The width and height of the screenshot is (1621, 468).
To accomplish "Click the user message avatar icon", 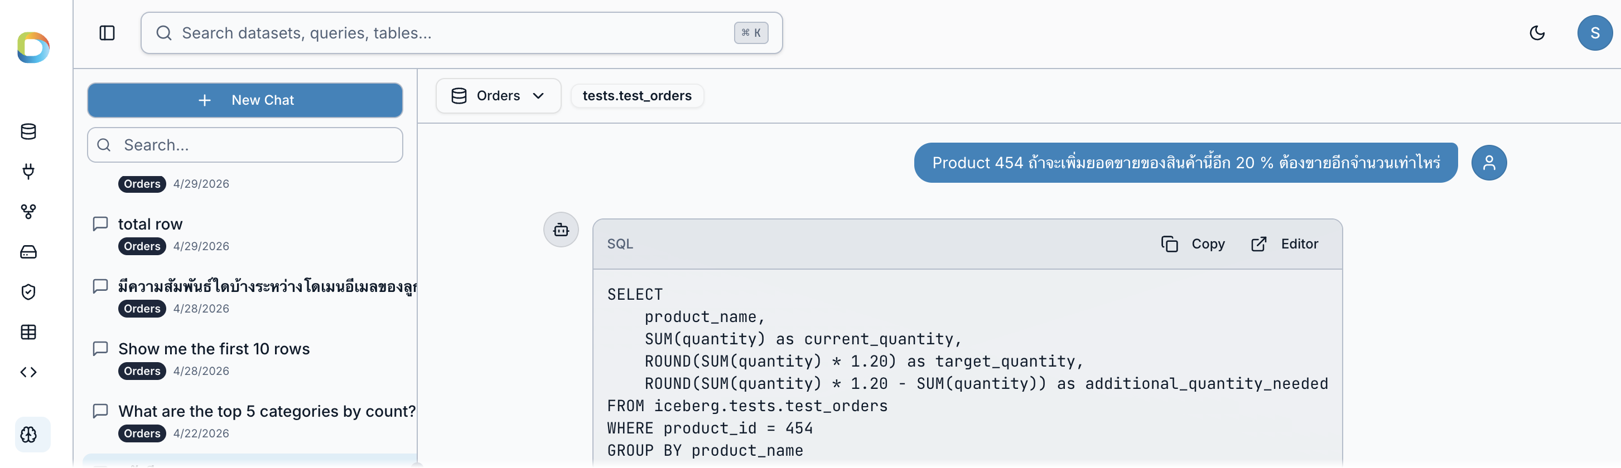I will (x=1489, y=163).
